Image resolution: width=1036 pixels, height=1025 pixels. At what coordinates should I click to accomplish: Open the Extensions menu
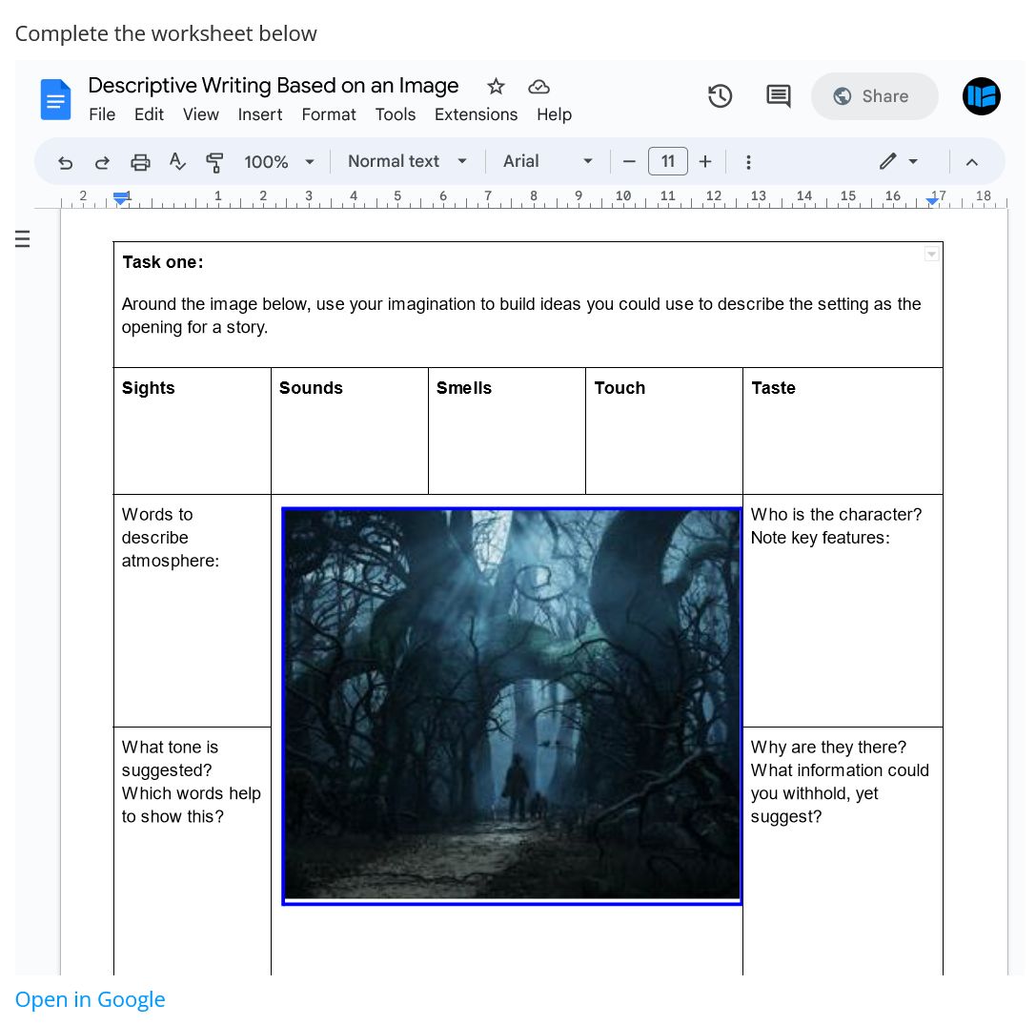[476, 114]
